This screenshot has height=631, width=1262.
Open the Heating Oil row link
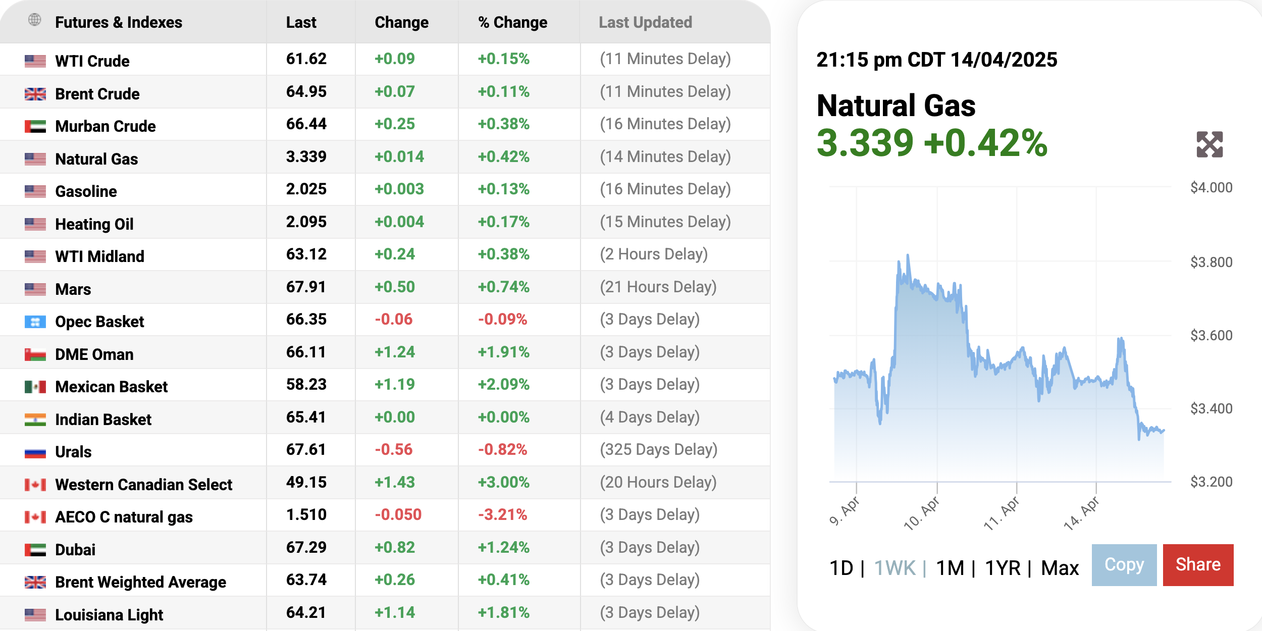click(94, 224)
